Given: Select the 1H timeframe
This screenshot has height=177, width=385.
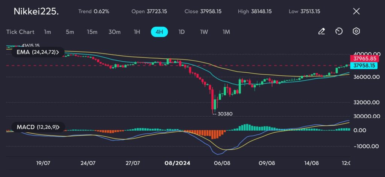Looking at the screenshot, I should tap(137, 32).
